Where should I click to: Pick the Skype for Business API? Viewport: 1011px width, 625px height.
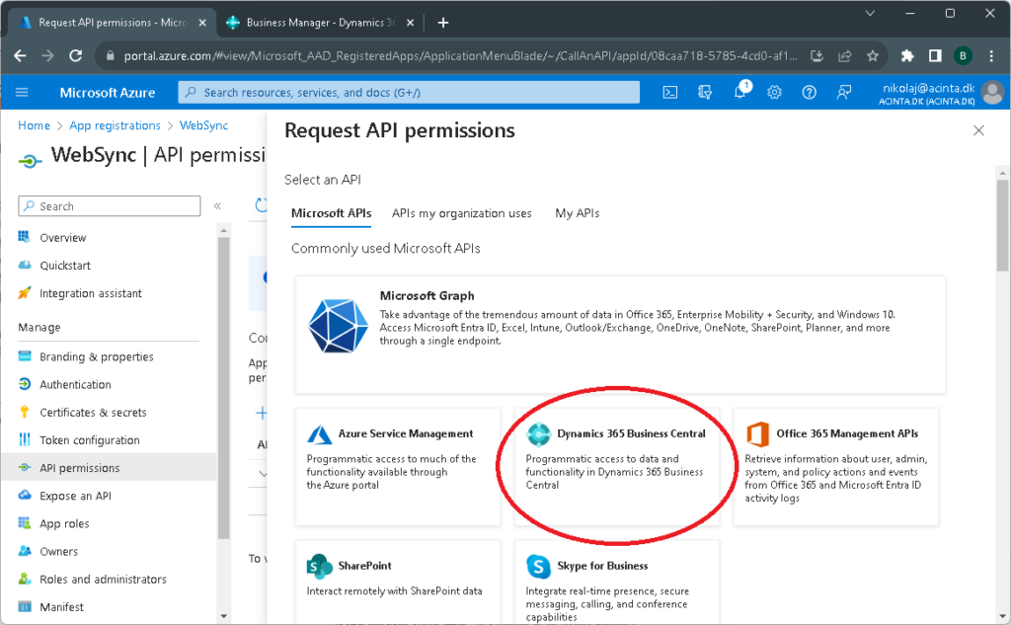coord(618,583)
